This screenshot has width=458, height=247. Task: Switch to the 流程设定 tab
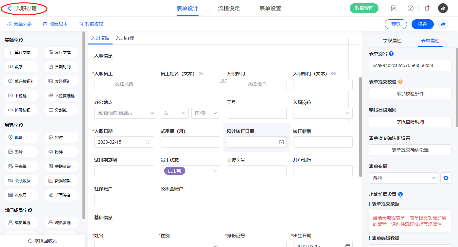[229, 9]
